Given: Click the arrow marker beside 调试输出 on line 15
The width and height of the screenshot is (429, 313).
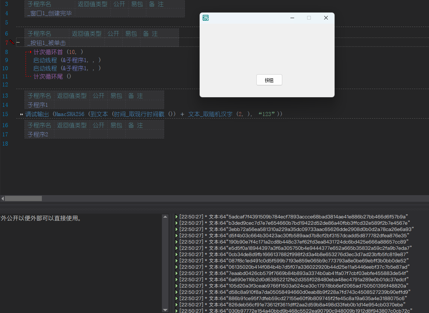Looking at the screenshot, I should click(21, 115).
